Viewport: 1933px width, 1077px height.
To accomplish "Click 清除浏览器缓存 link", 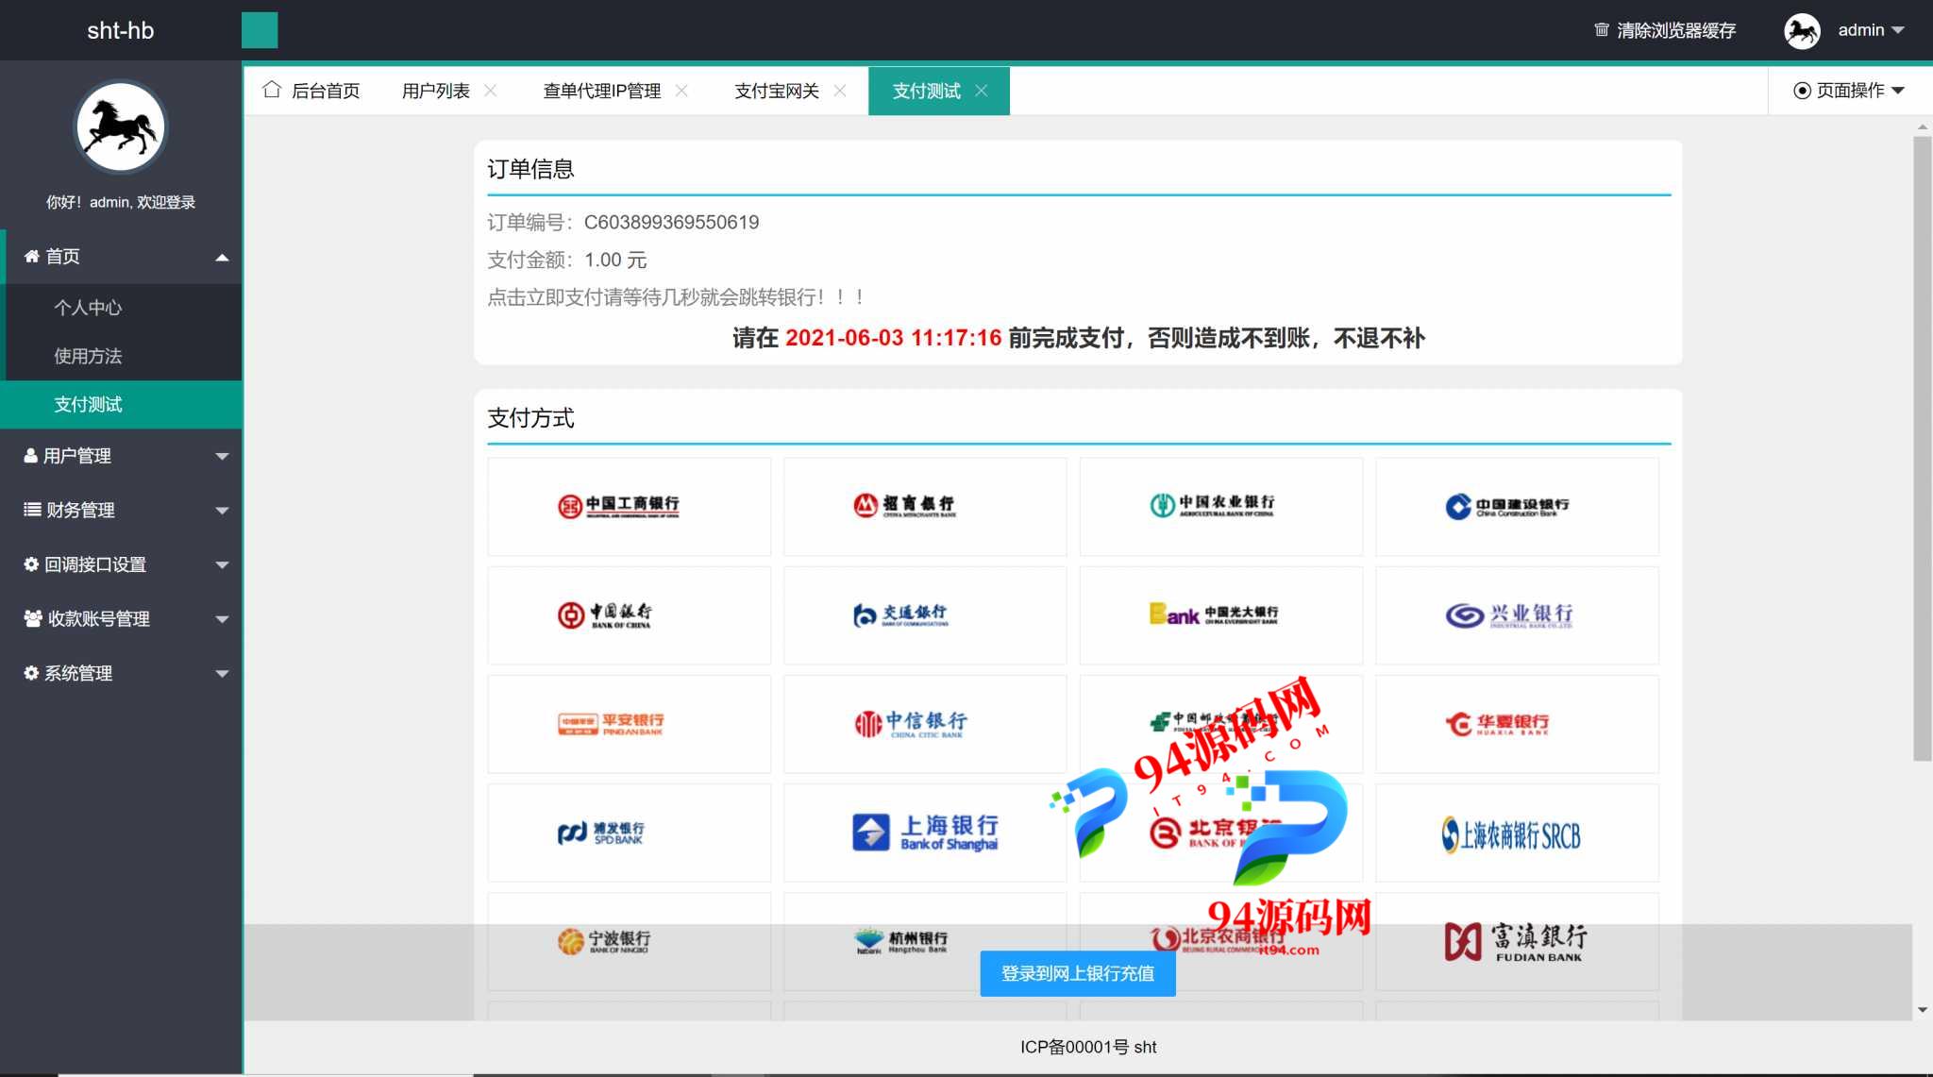I will (1676, 30).
